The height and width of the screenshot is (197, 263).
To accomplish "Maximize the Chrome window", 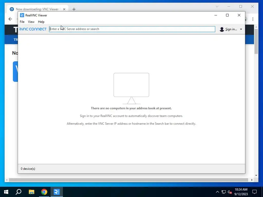I will (x=241, y=6).
